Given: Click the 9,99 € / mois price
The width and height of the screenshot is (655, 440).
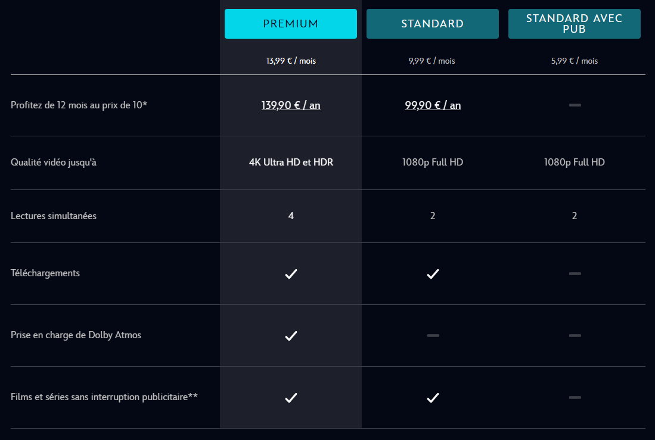Looking at the screenshot, I should [x=433, y=61].
